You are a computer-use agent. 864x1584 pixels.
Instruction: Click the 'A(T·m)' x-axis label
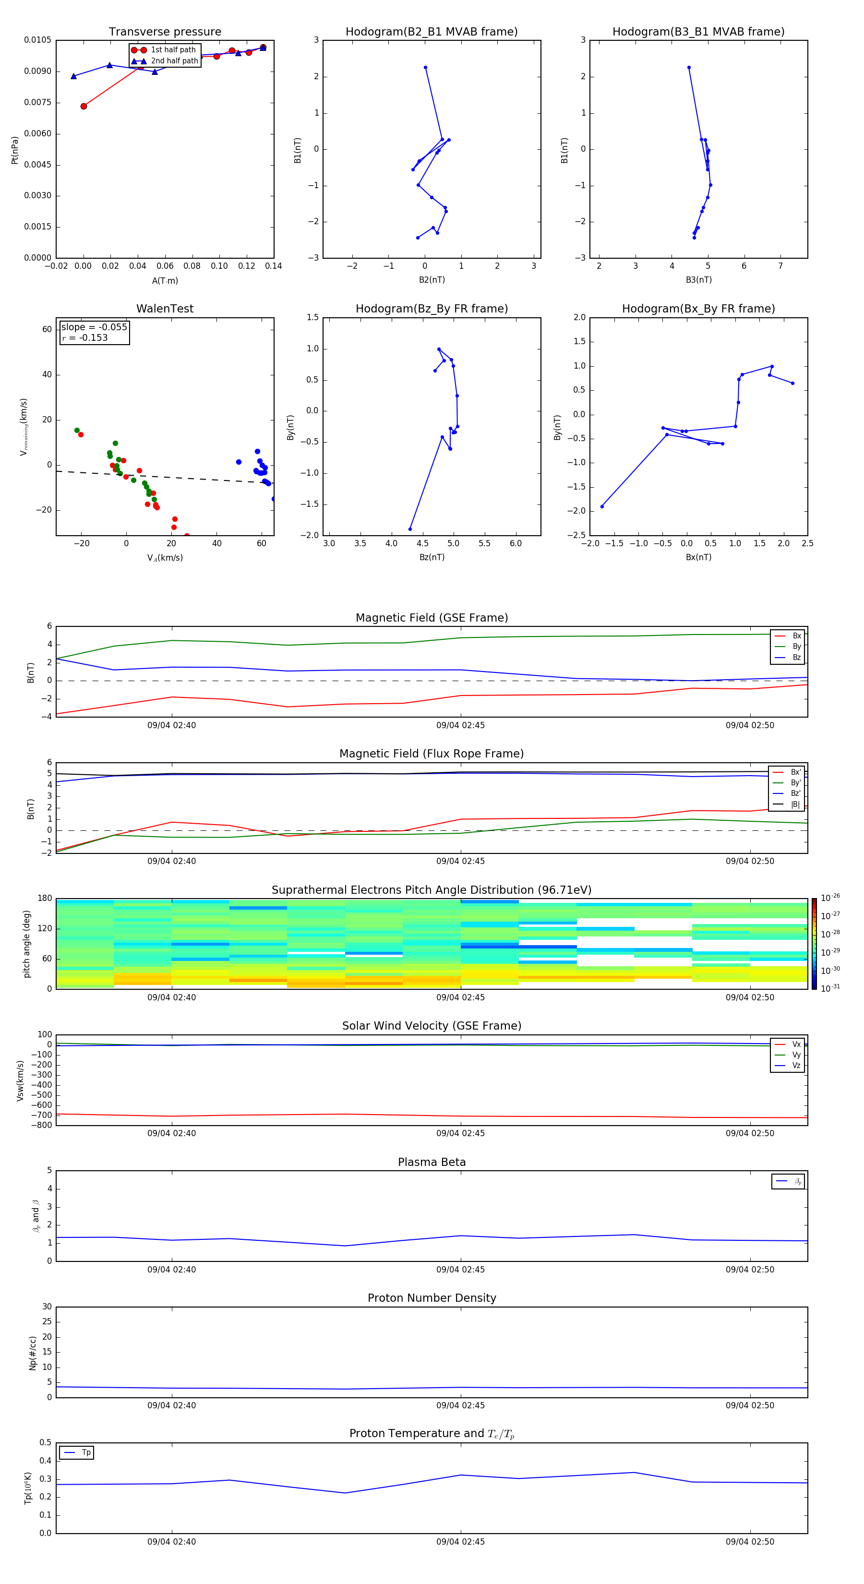[165, 281]
